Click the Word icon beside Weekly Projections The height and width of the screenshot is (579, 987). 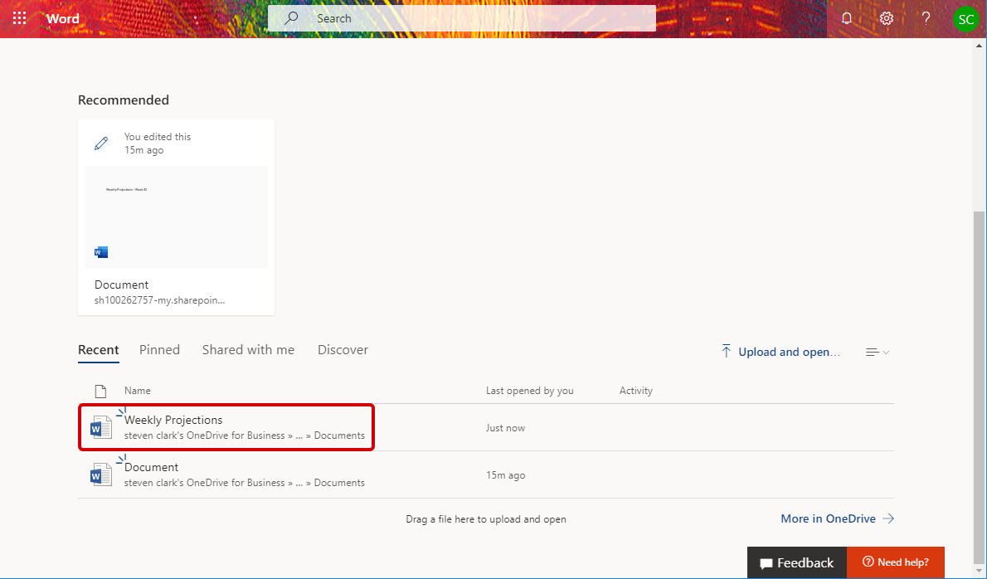pyautogui.click(x=100, y=428)
